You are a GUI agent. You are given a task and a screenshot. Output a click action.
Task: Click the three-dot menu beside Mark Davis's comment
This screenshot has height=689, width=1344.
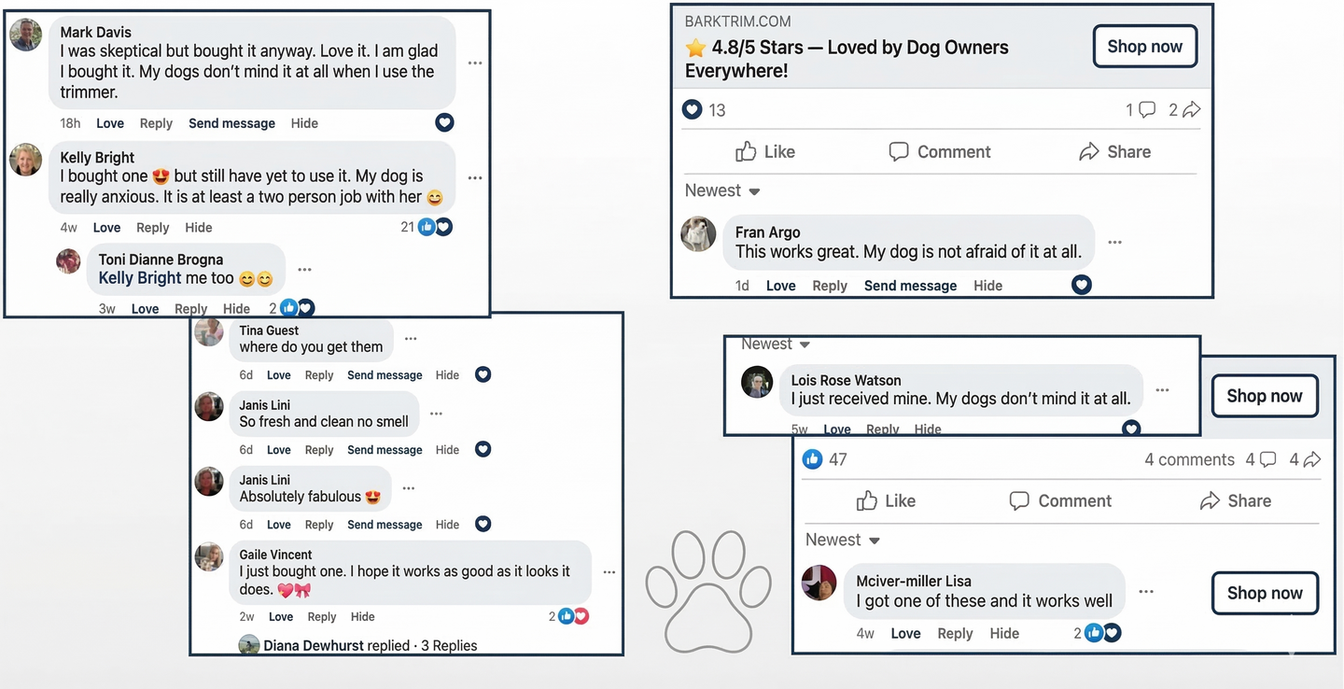tap(475, 63)
